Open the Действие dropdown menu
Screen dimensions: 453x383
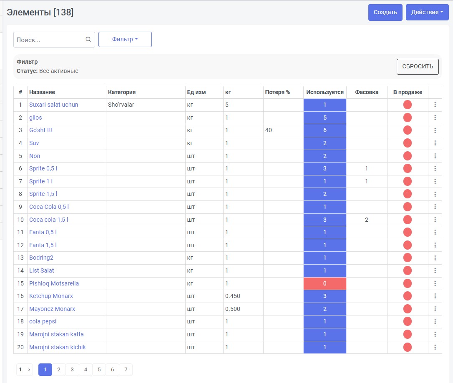point(427,12)
